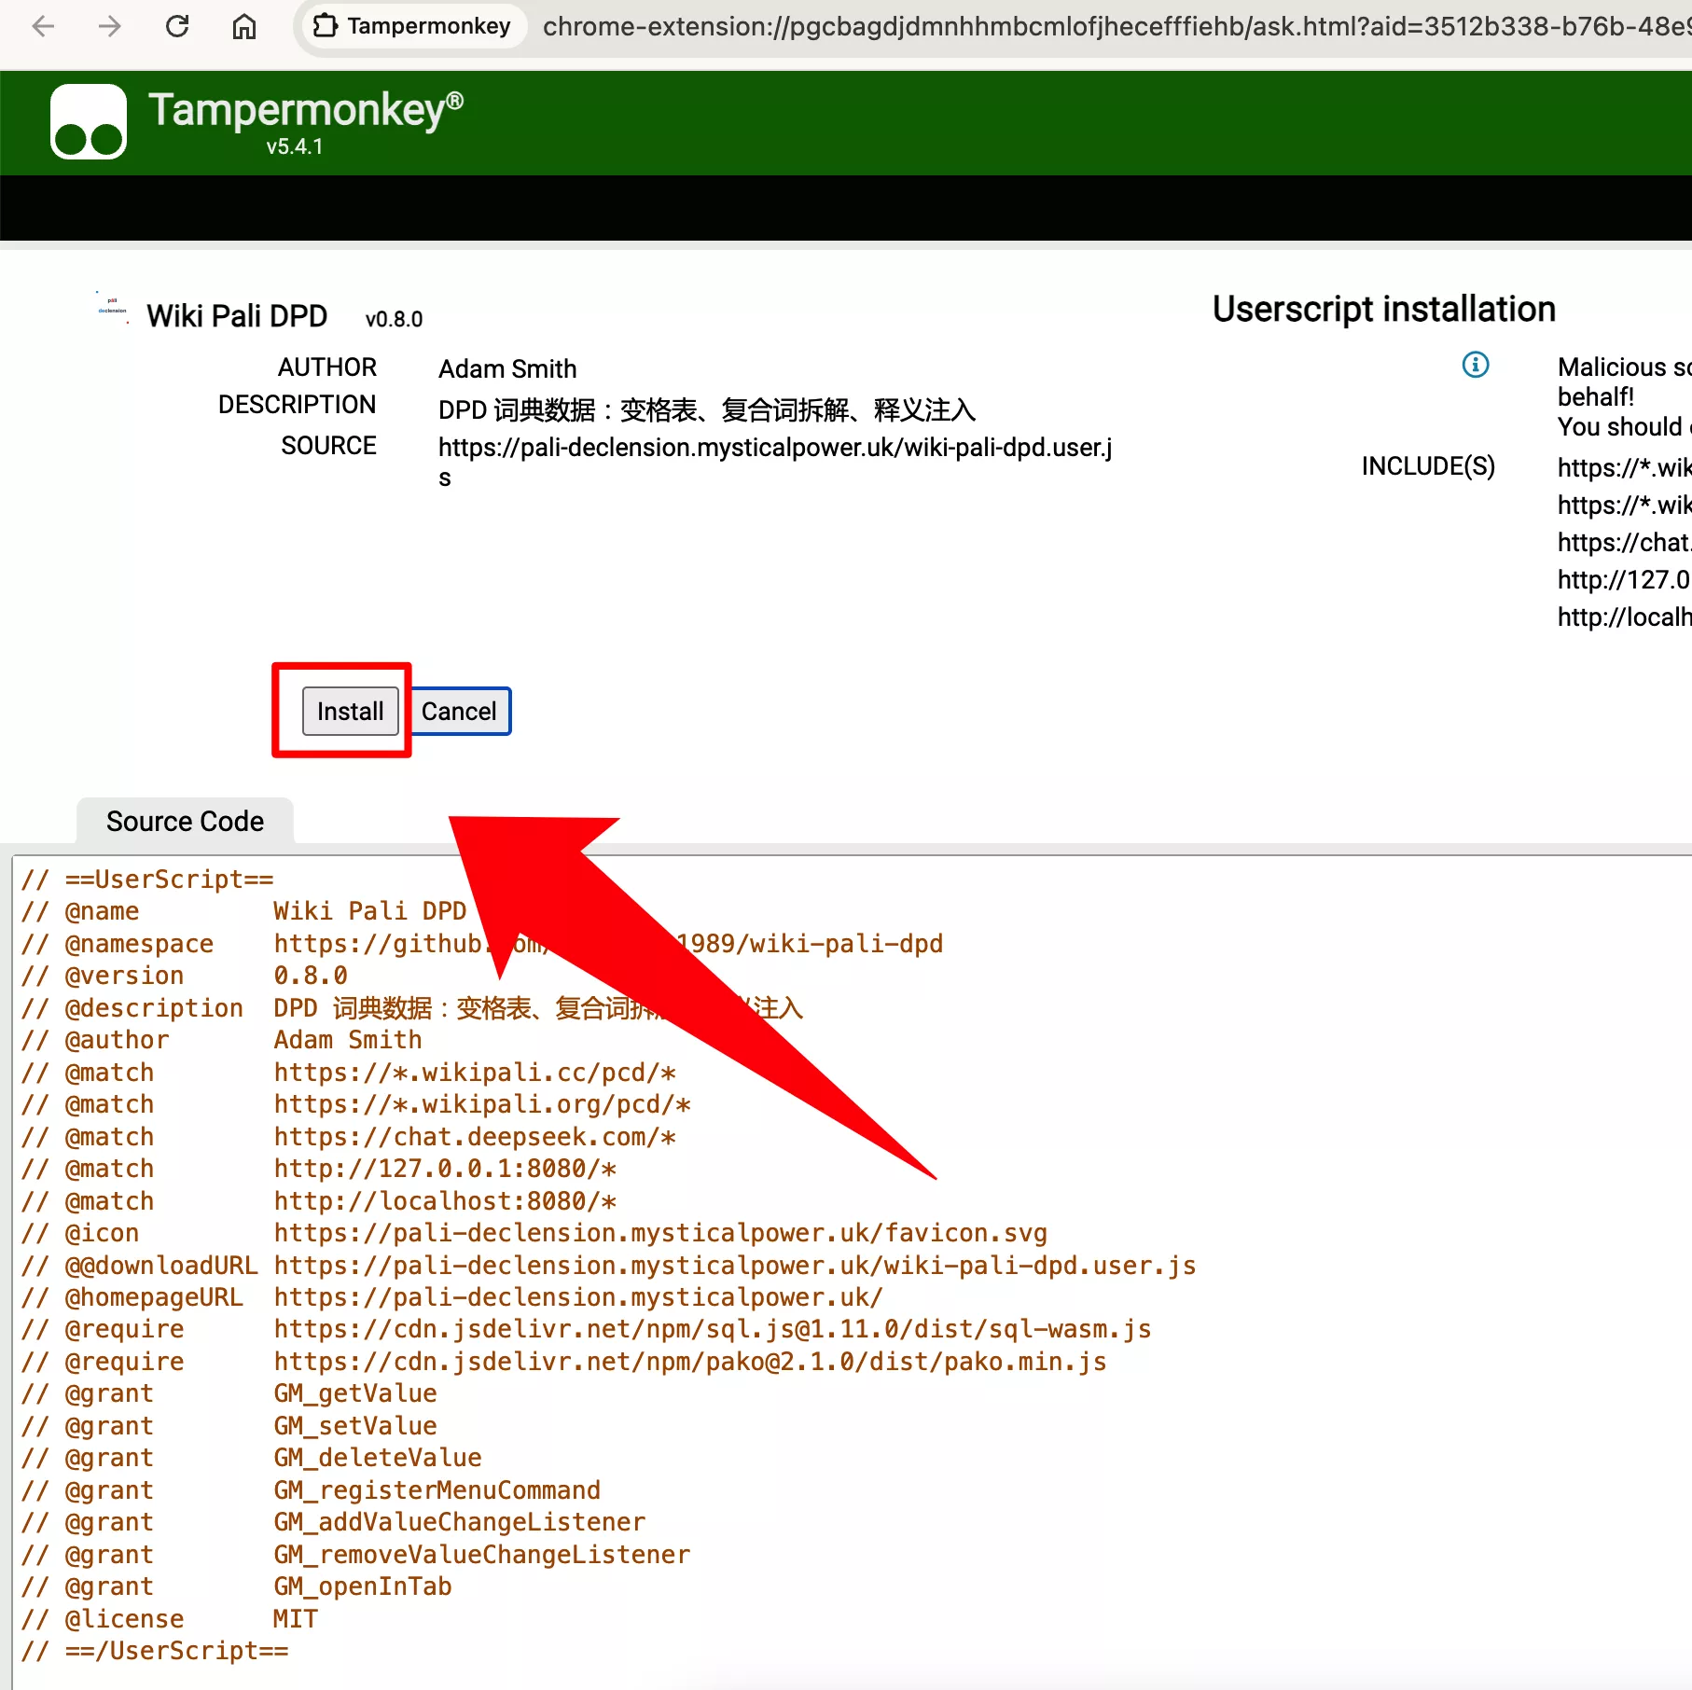Click the @match wikipali.cc/pcd line
This screenshot has width=1692, height=1690.
(x=349, y=1073)
